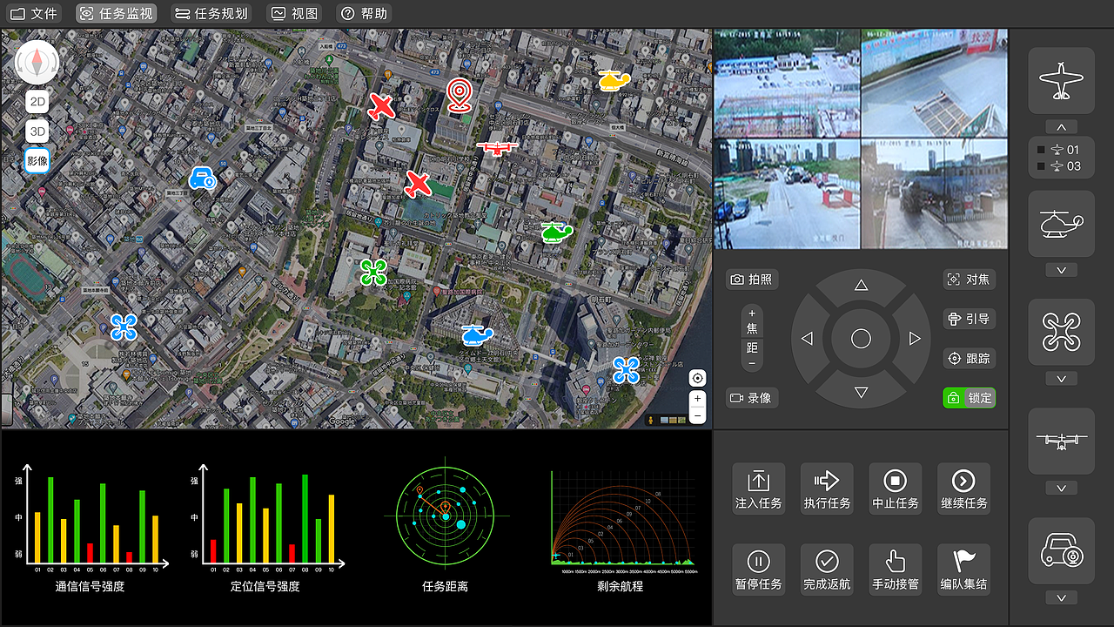Click the 任务距离 radar display
The width and height of the screenshot is (1114, 627).
tap(445, 516)
